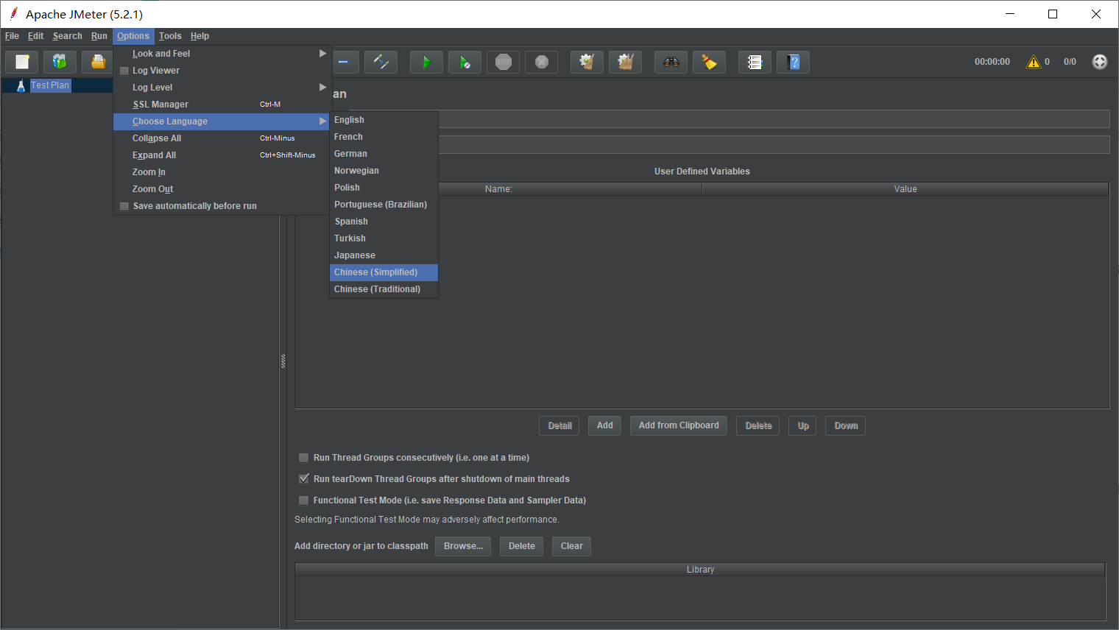The image size is (1119, 630).
Task: Click the Browse... classpath button
Action: click(463, 546)
